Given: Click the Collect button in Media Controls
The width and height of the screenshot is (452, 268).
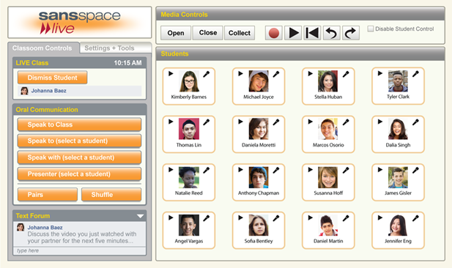Looking at the screenshot, I should click(x=240, y=33).
